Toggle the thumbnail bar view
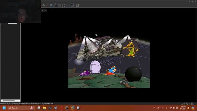The width and height of the screenshot is (197, 111). click(x=60, y=6)
